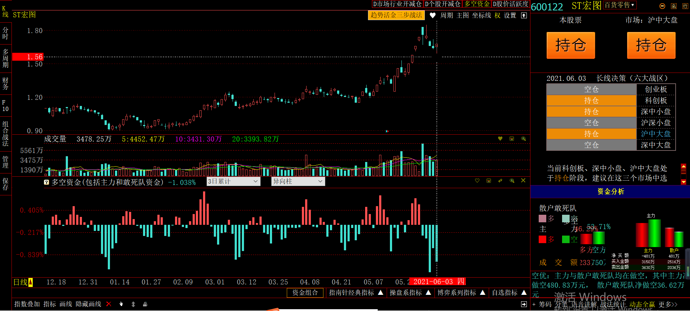The image size is (690, 311).
Task: Click the 名 icon in top right
Action: click(x=674, y=6)
